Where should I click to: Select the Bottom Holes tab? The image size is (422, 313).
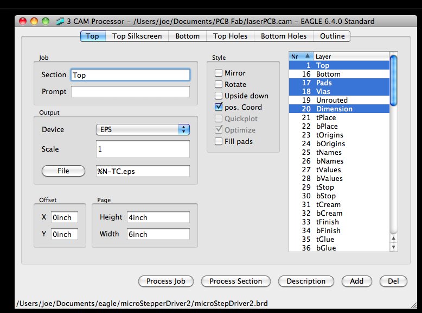click(x=284, y=36)
